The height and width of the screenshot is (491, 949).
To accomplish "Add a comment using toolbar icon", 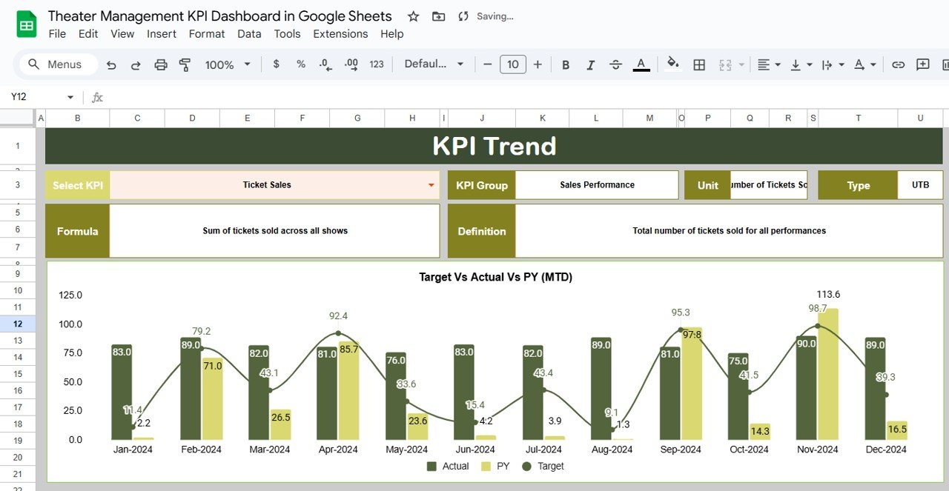I will click(922, 65).
